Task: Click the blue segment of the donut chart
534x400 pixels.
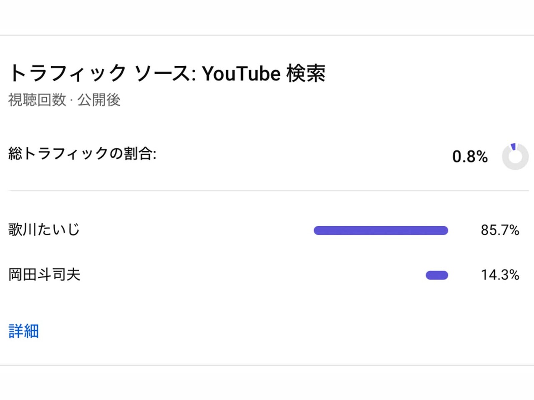Action: (x=513, y=147)
